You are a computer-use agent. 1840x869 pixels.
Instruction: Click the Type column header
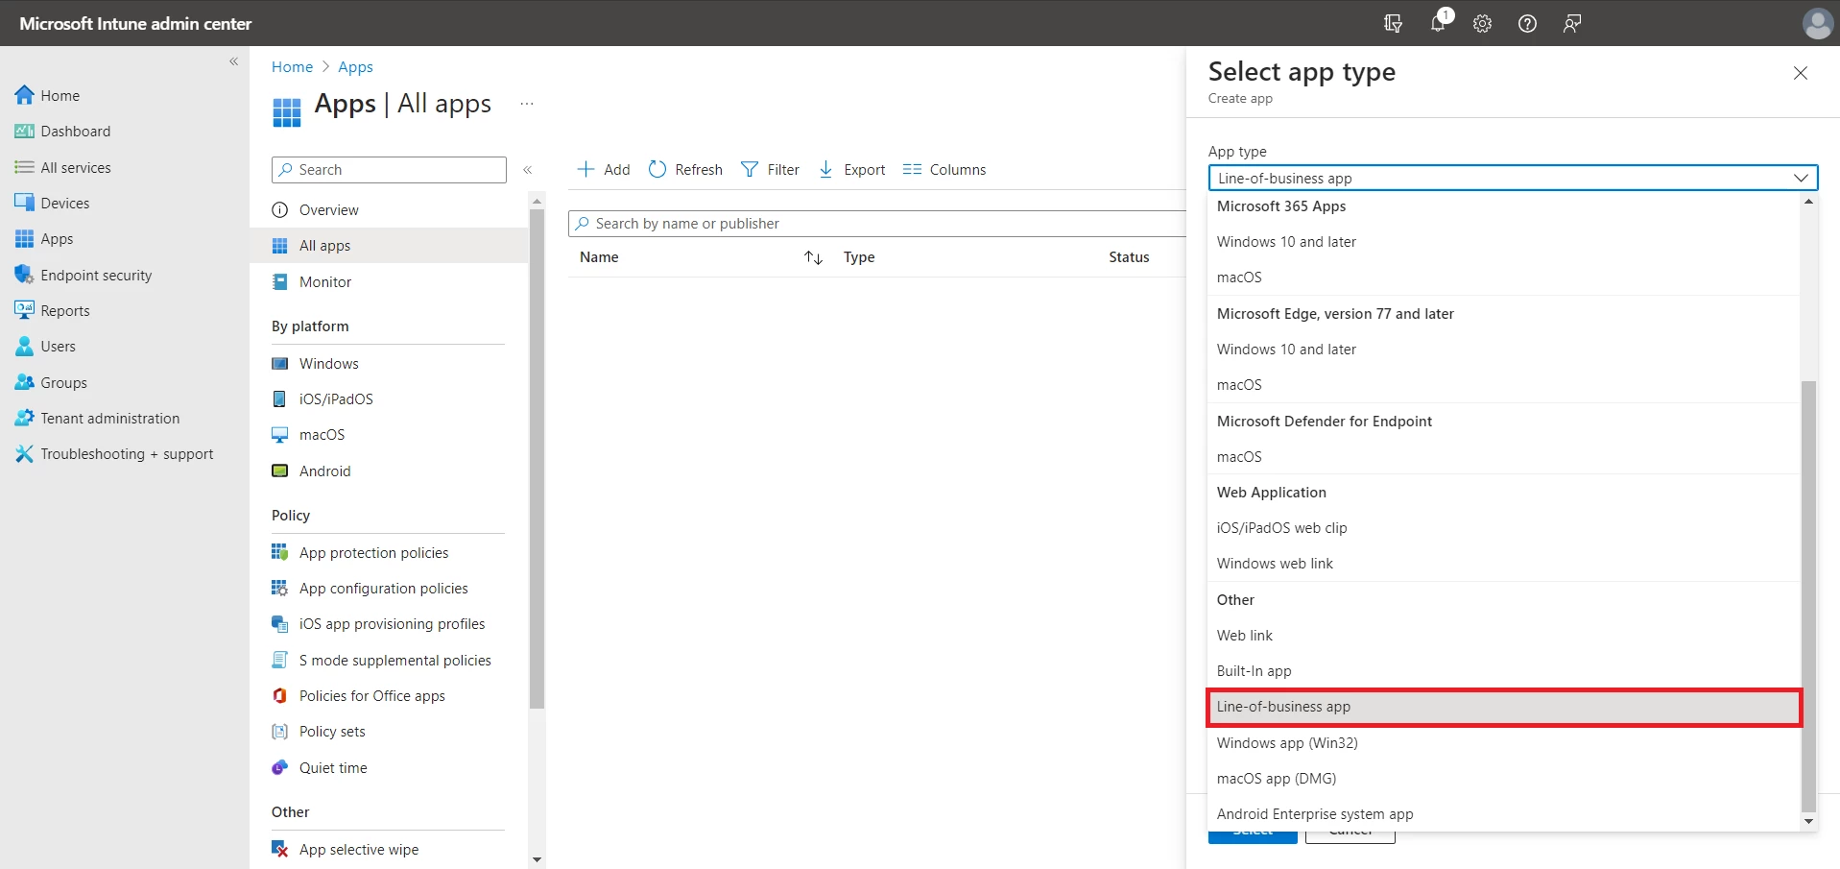coord(859,257)
